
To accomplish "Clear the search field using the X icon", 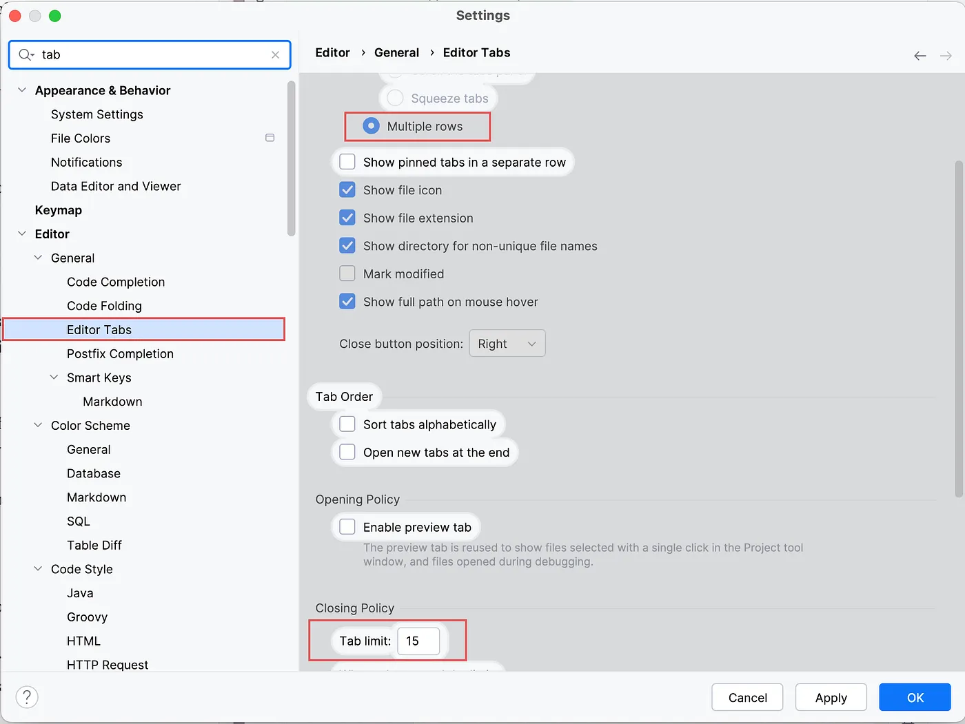I will click(x=275, y=54).
